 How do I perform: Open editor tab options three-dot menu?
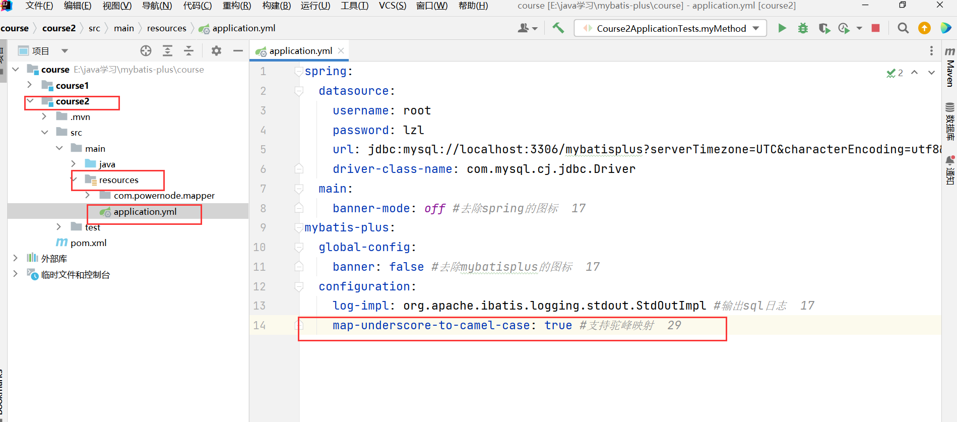(931, 50)
